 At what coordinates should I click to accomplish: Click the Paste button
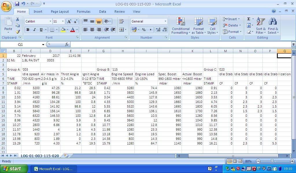8,25
